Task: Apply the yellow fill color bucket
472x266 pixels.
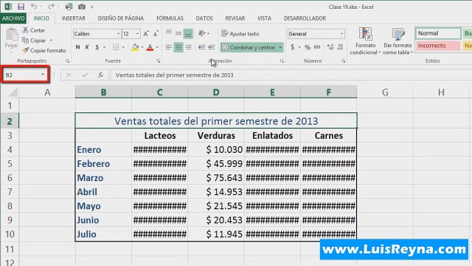Action: (x=135, y=47)
